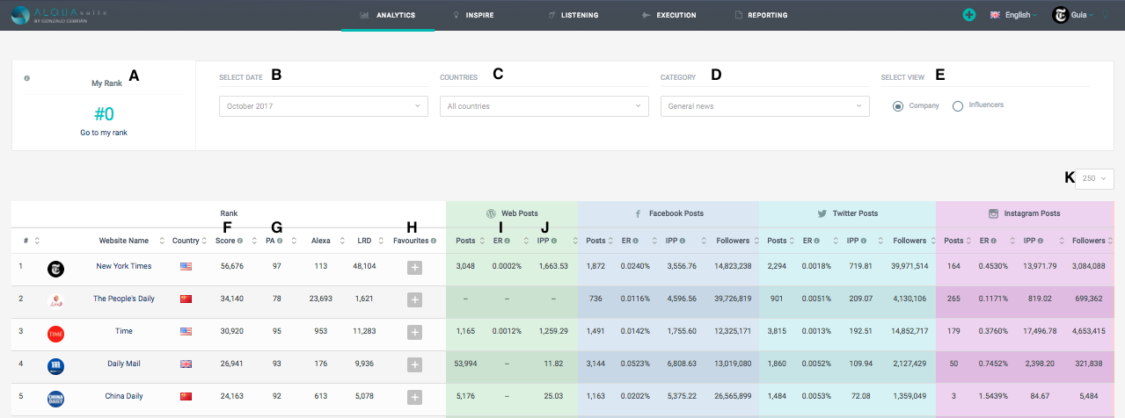This screenshot has height=418, width=1125.
Task: Click the Twitter Posts IPP info icon
Action: [x=862, y=241]
